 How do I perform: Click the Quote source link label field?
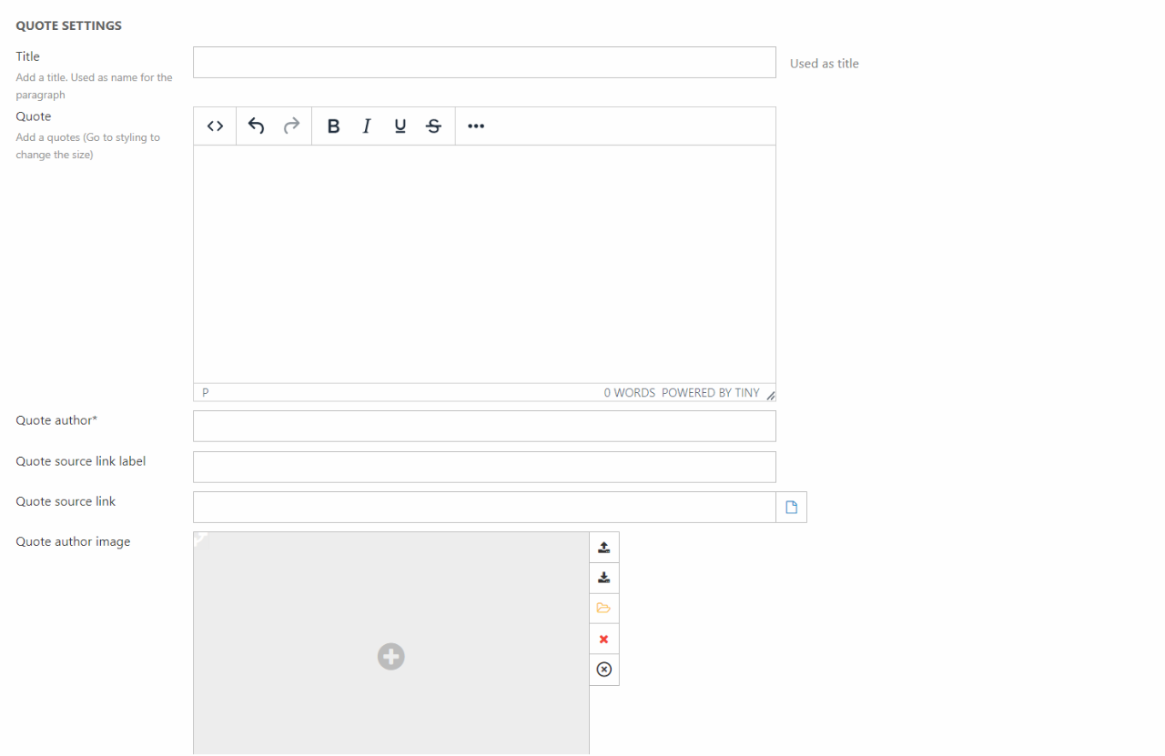(484, 467)
